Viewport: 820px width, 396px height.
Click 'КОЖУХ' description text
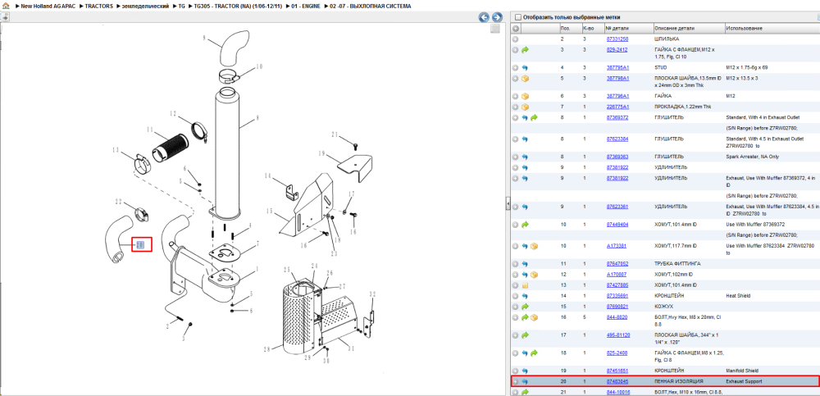coord(662,307)
